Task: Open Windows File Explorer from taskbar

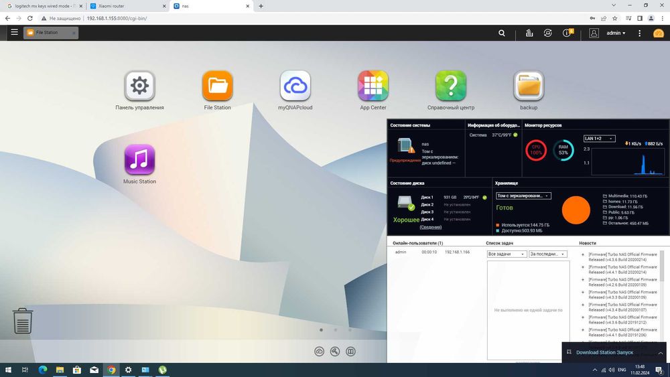Action: point(60,370)
